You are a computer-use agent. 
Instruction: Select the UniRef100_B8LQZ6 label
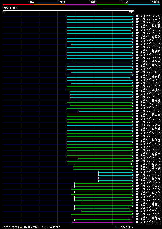(x=148, y=100)
